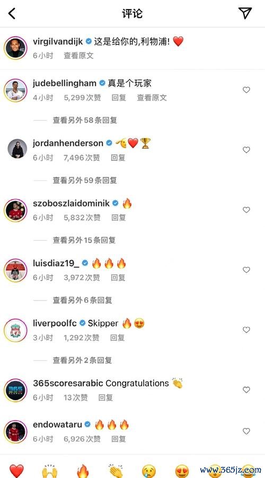Open 365scoresarabic profile picture

(15, 390)
